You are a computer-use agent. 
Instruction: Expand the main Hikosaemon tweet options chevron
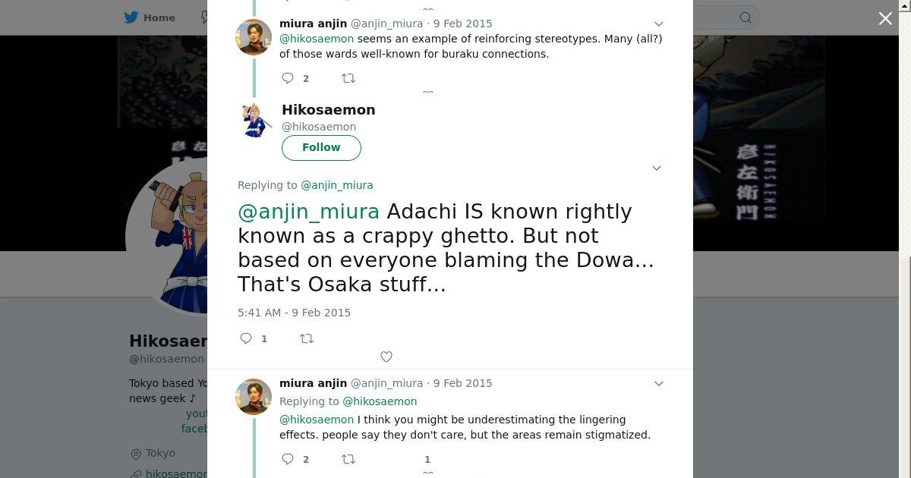tap(657, 168)
